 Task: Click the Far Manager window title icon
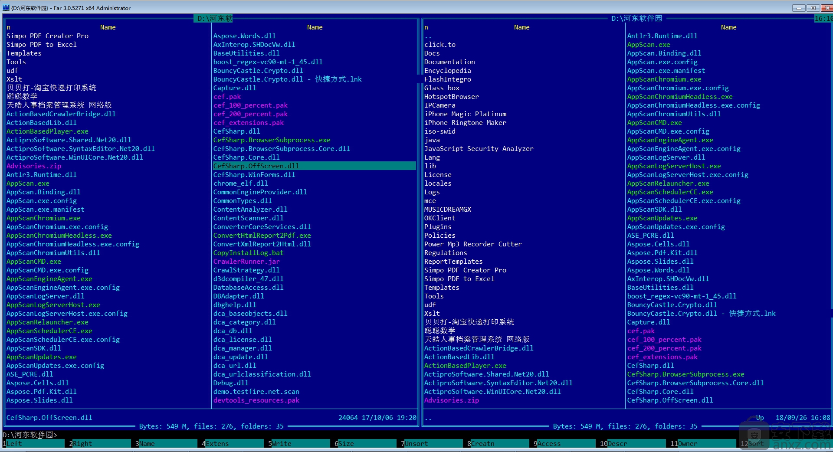pos(6,7)
